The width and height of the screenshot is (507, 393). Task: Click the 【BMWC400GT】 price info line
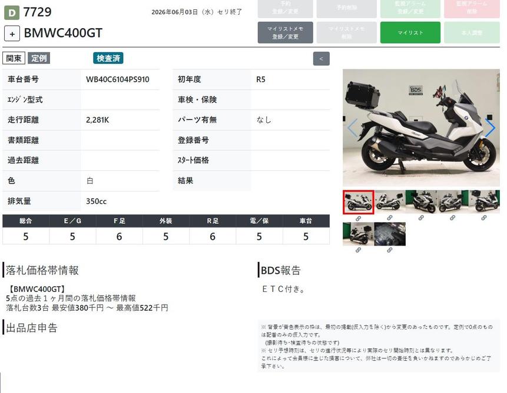click(35, 289)
